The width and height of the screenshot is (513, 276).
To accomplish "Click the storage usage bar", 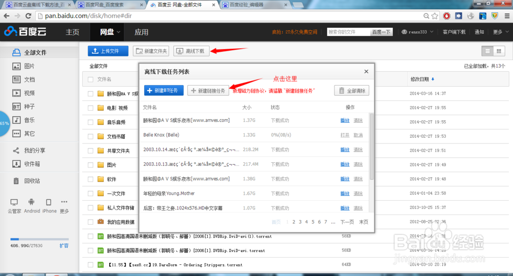I will (40, 239).
